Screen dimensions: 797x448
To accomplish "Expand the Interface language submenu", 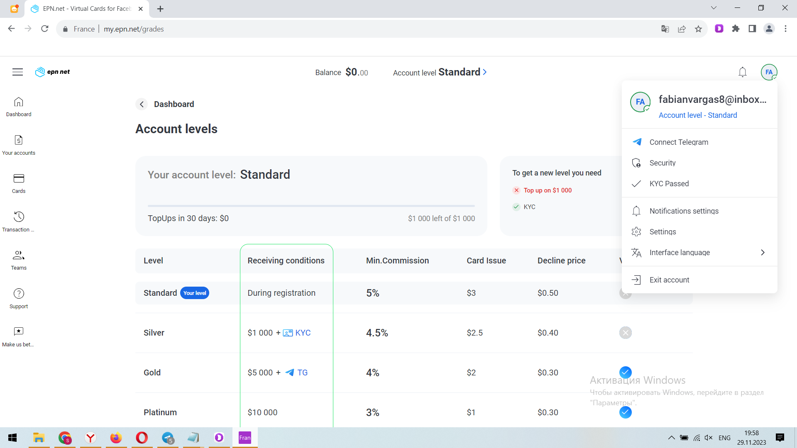I will (x=762, y=253).
